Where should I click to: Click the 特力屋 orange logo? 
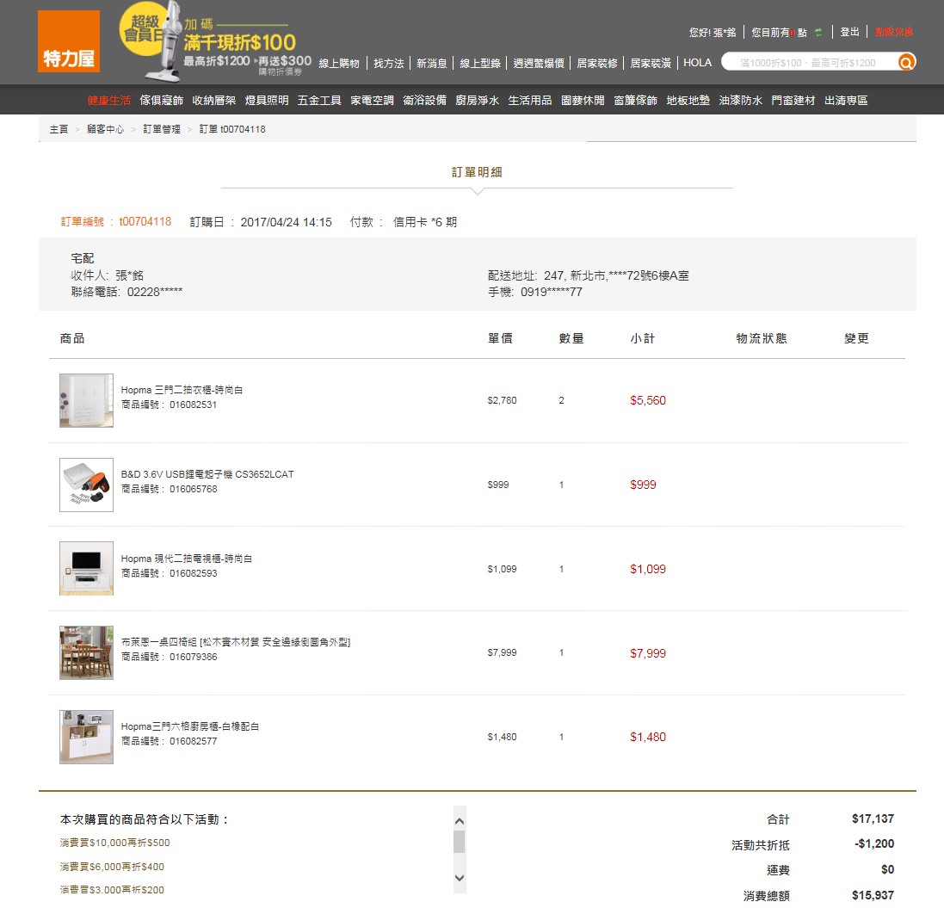click(69, 41)
